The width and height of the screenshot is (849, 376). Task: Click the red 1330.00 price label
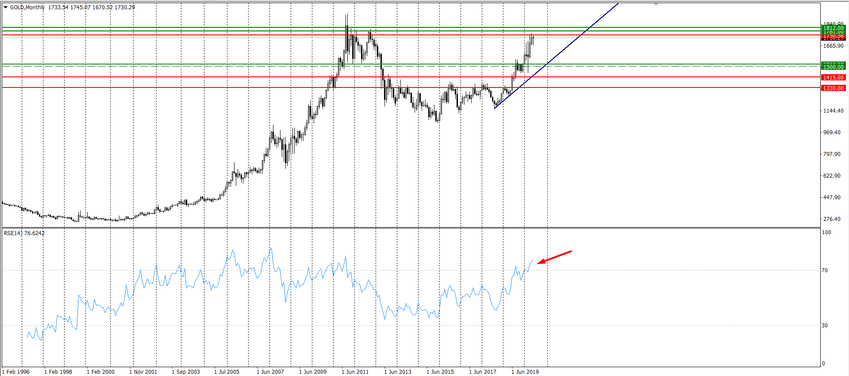833,88
